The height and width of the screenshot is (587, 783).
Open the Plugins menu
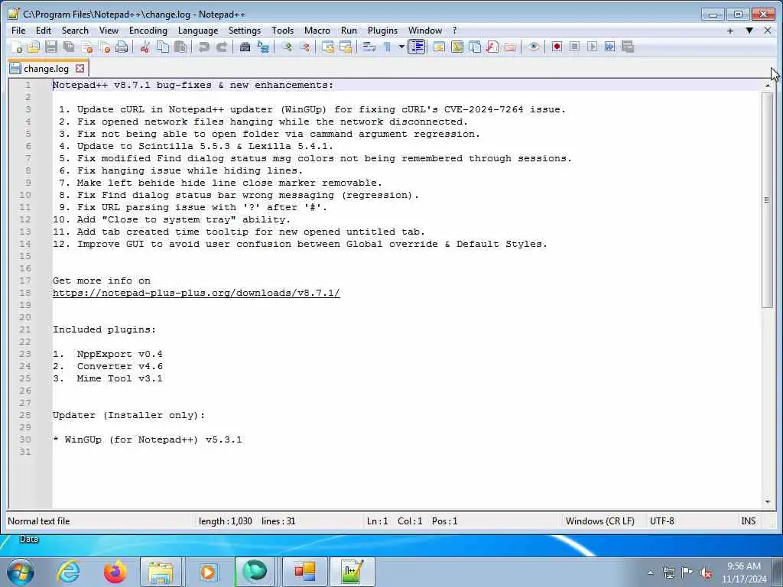click(x=382, y=31)
